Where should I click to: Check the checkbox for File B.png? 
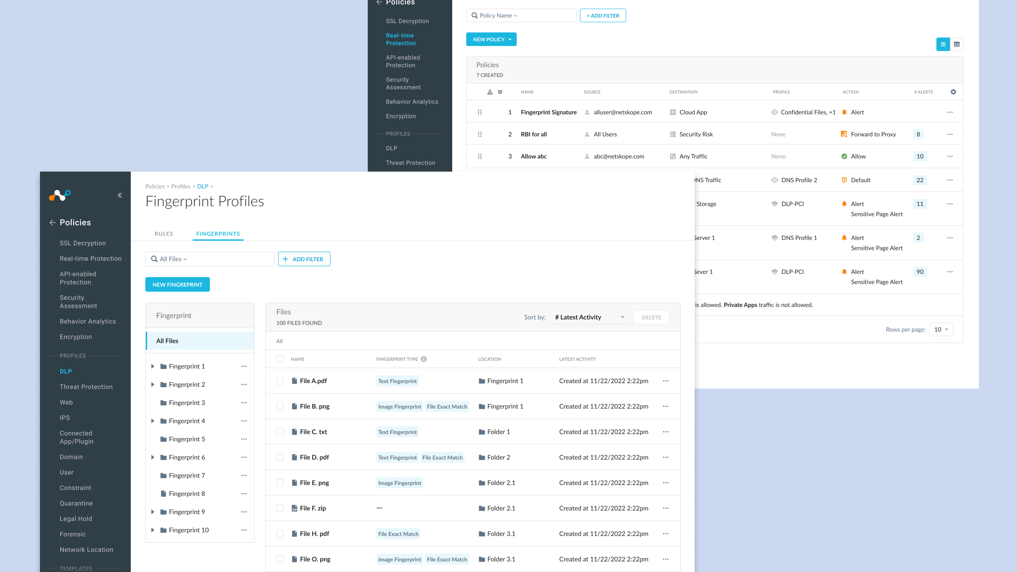[x=280, y=406]
